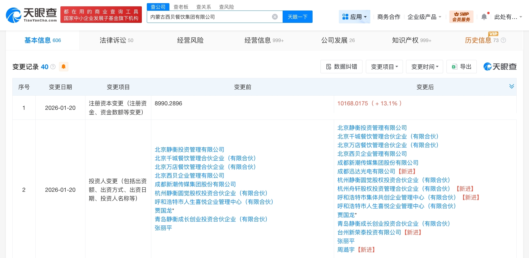Open the 应用 dropdown menu
Viewport: 529px width, 258px height.
354,17
